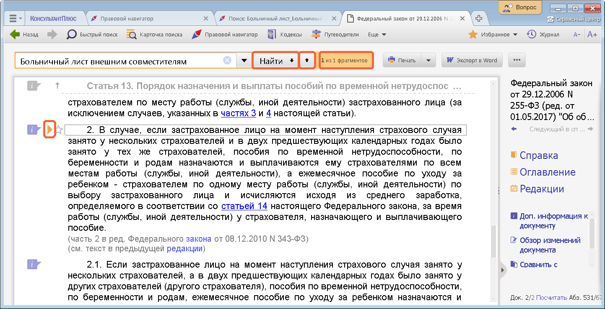Open Доп. информация к документу
The width and height of the screenshot is (605, 309).
tap(549, 221)
